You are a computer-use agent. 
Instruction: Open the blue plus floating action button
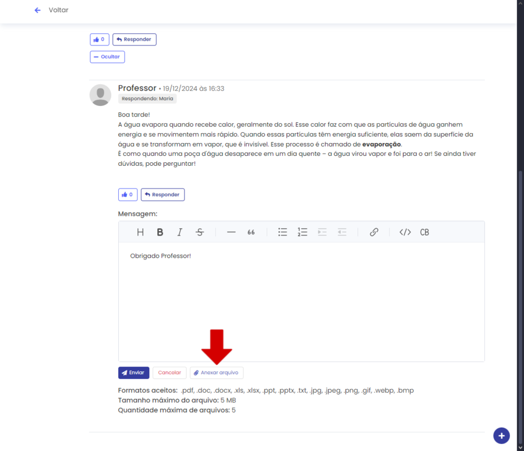501,435
